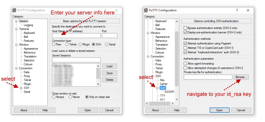Select TTY in right window tree
The width and height of the screenshot is (265, 122).
point(163,96)
